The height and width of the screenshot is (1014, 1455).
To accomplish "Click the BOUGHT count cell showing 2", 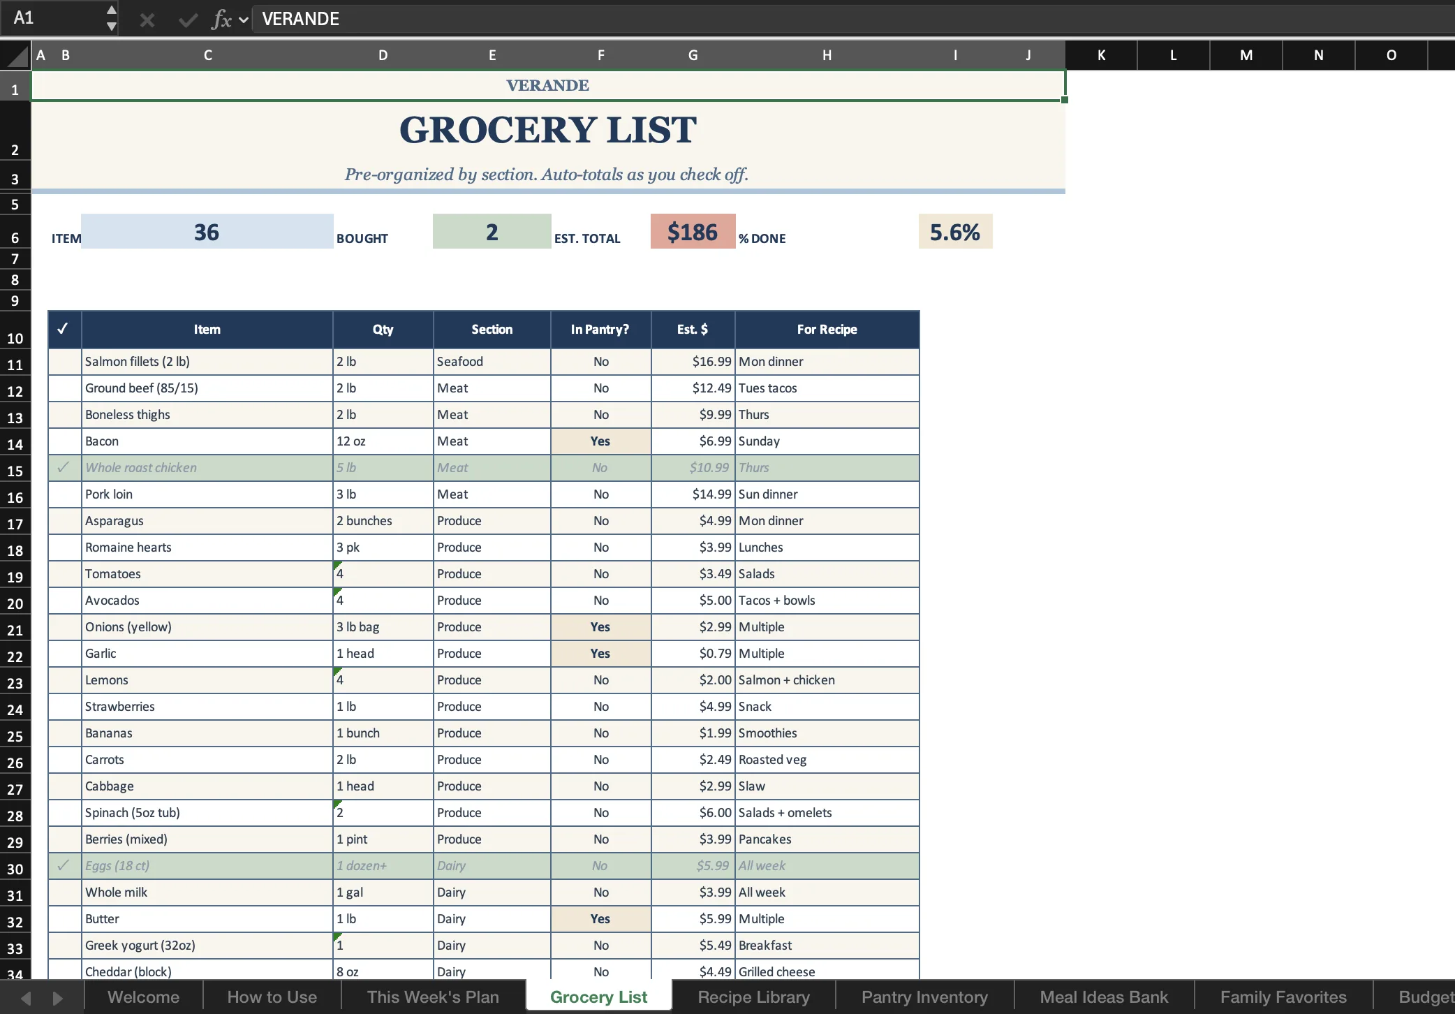I will point(492,232).
